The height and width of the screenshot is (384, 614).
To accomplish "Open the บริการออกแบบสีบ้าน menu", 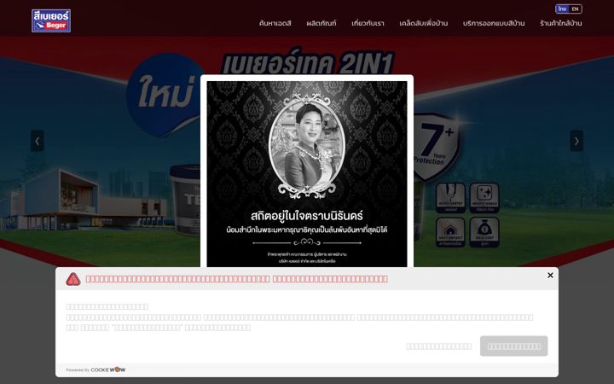I will 494,23.
